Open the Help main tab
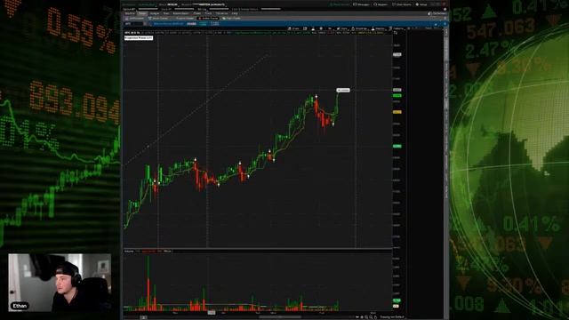 [235, 13]
